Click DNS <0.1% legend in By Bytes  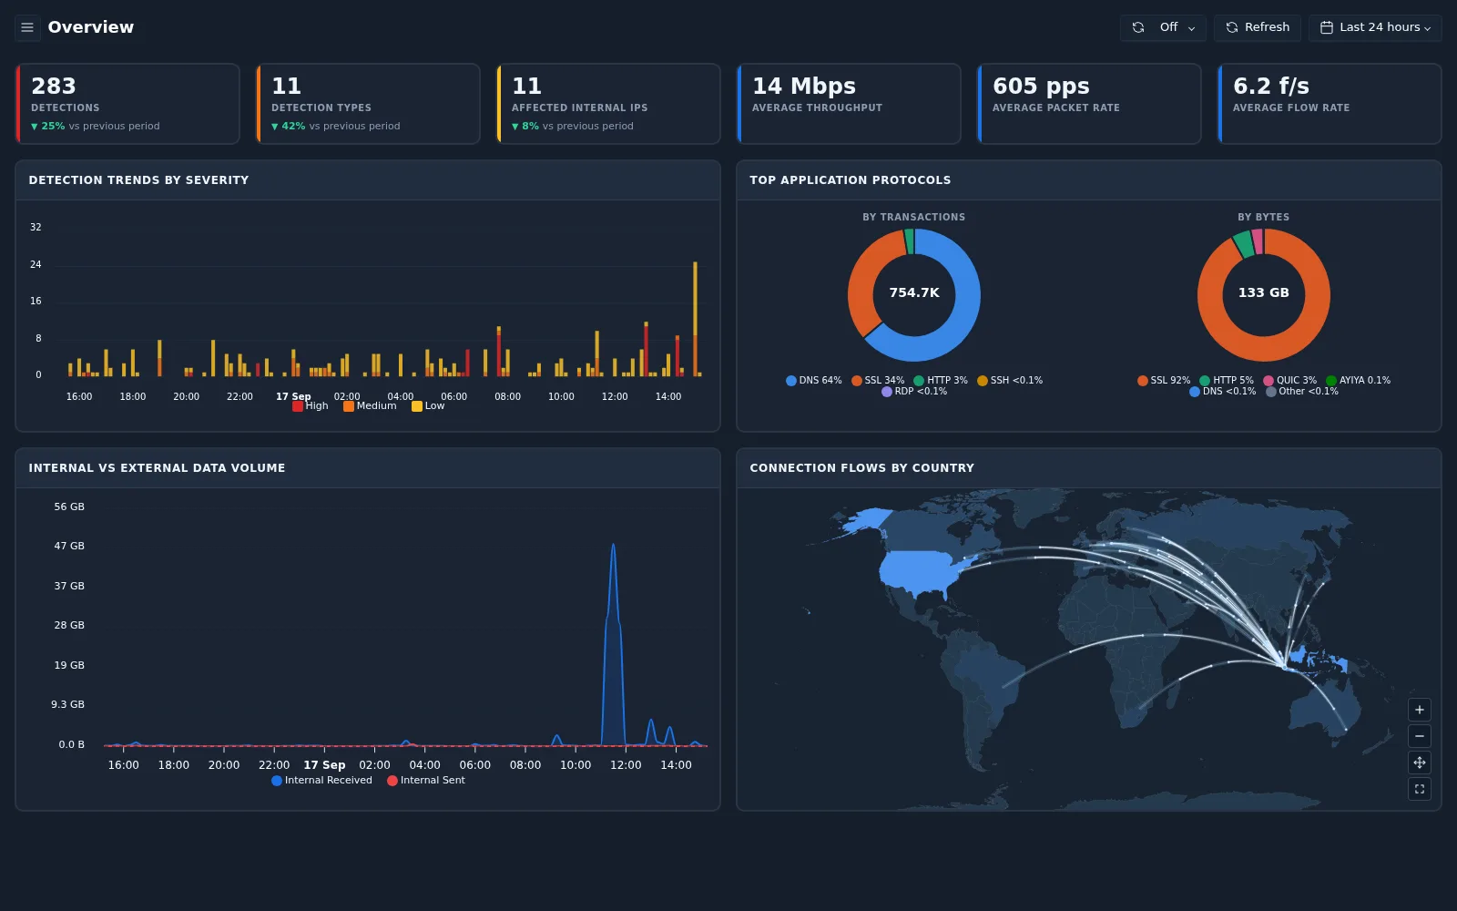pos(1223,392)
